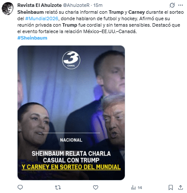Like the post with the heart icon
Viewport: 187px width, 193px height.
coord(96,187)
